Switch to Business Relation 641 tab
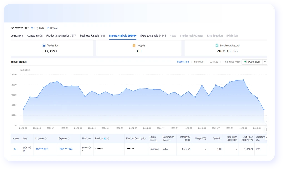Viewport: 284px width, 170px height. pos(92,35)
